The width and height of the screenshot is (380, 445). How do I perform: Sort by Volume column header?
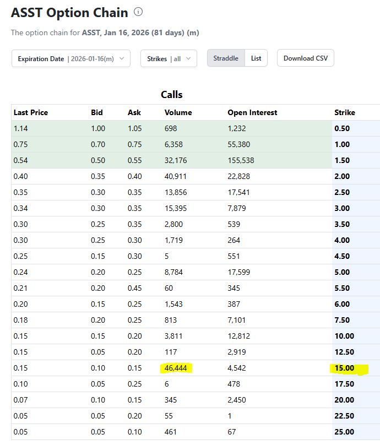coord(178,112)
